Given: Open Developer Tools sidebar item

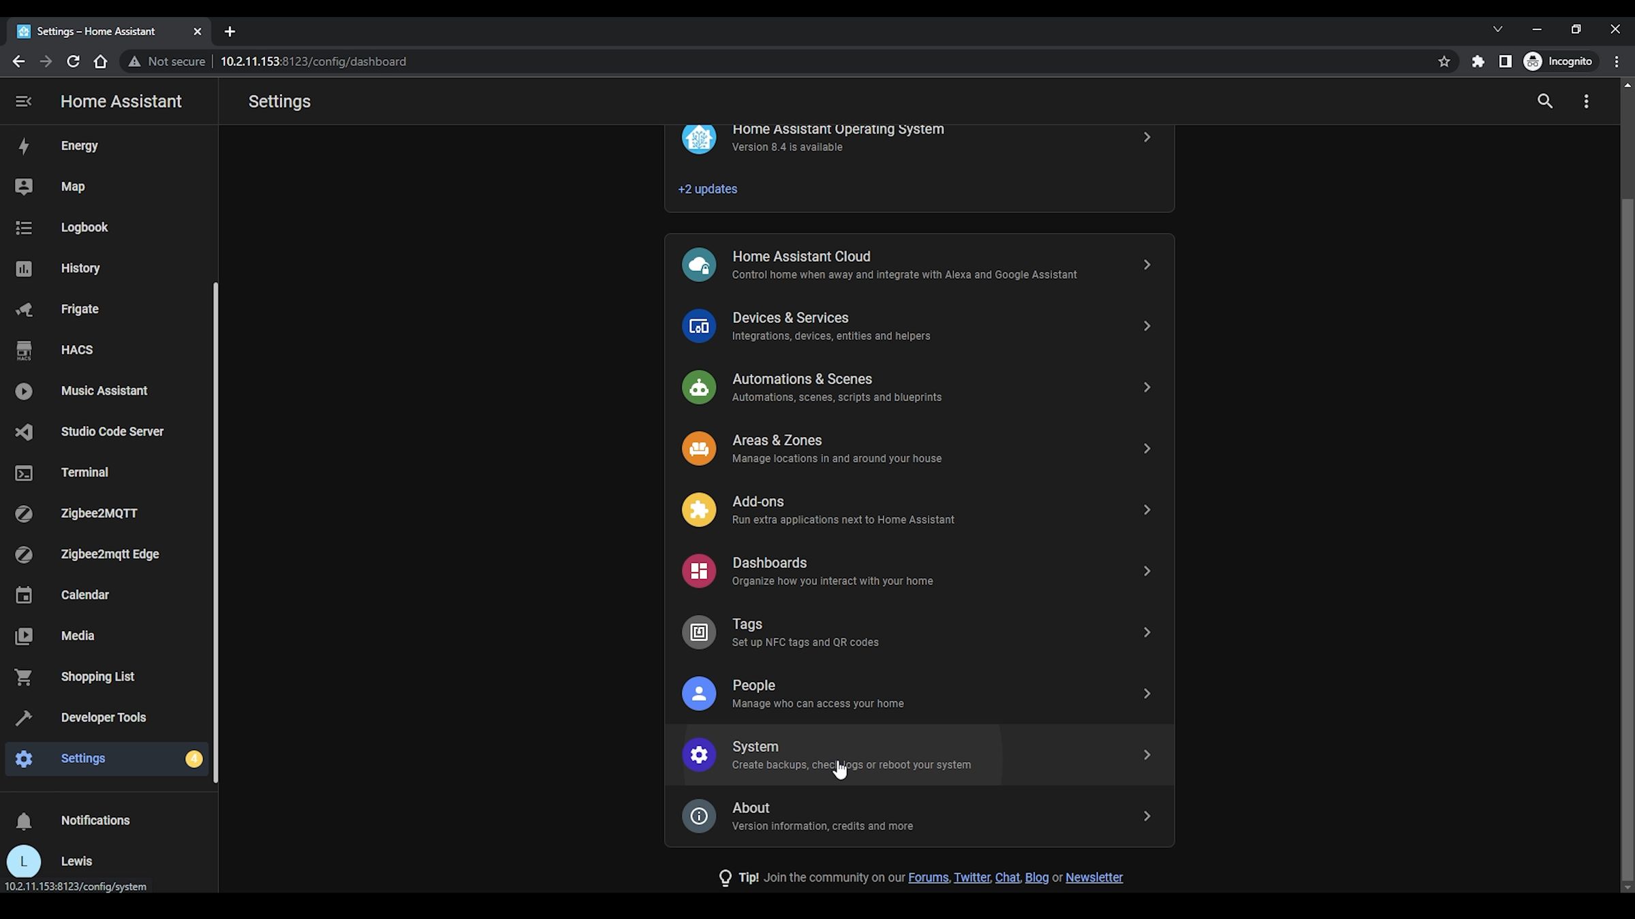Looking at the screenshot, I should (103, 718).
